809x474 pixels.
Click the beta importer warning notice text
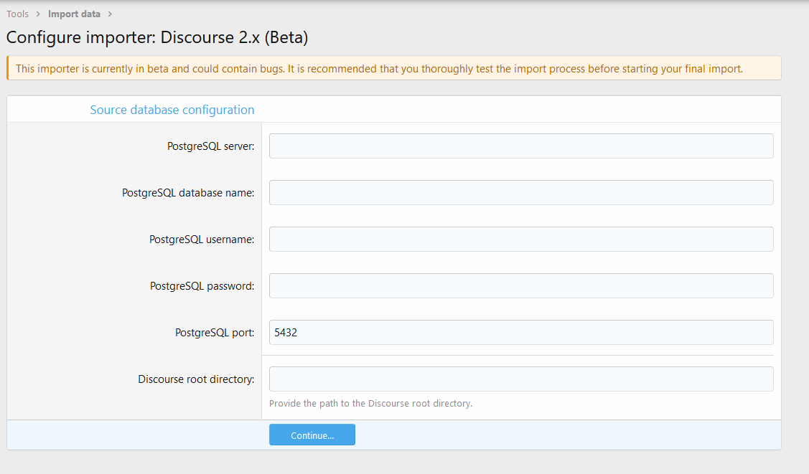[x=379, y=69]
